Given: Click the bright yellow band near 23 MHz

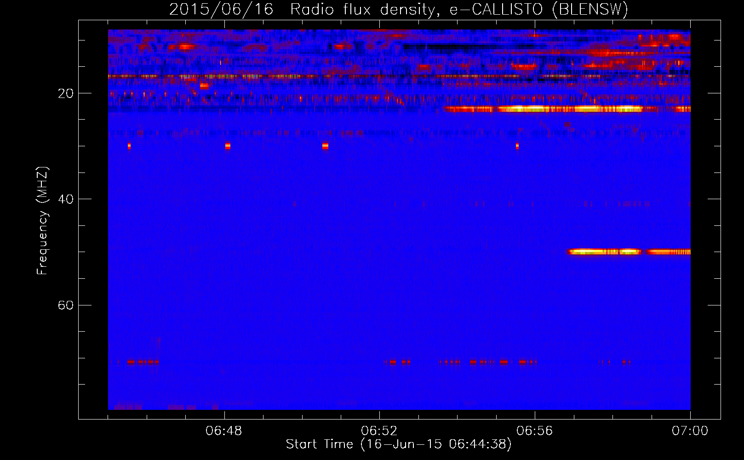Looking at the screenshot, I should click(x=567, y=109).
